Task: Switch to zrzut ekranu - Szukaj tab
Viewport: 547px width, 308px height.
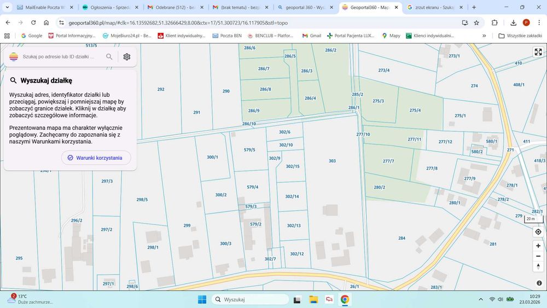Action: pyautogui.click(x=435, y=7)
